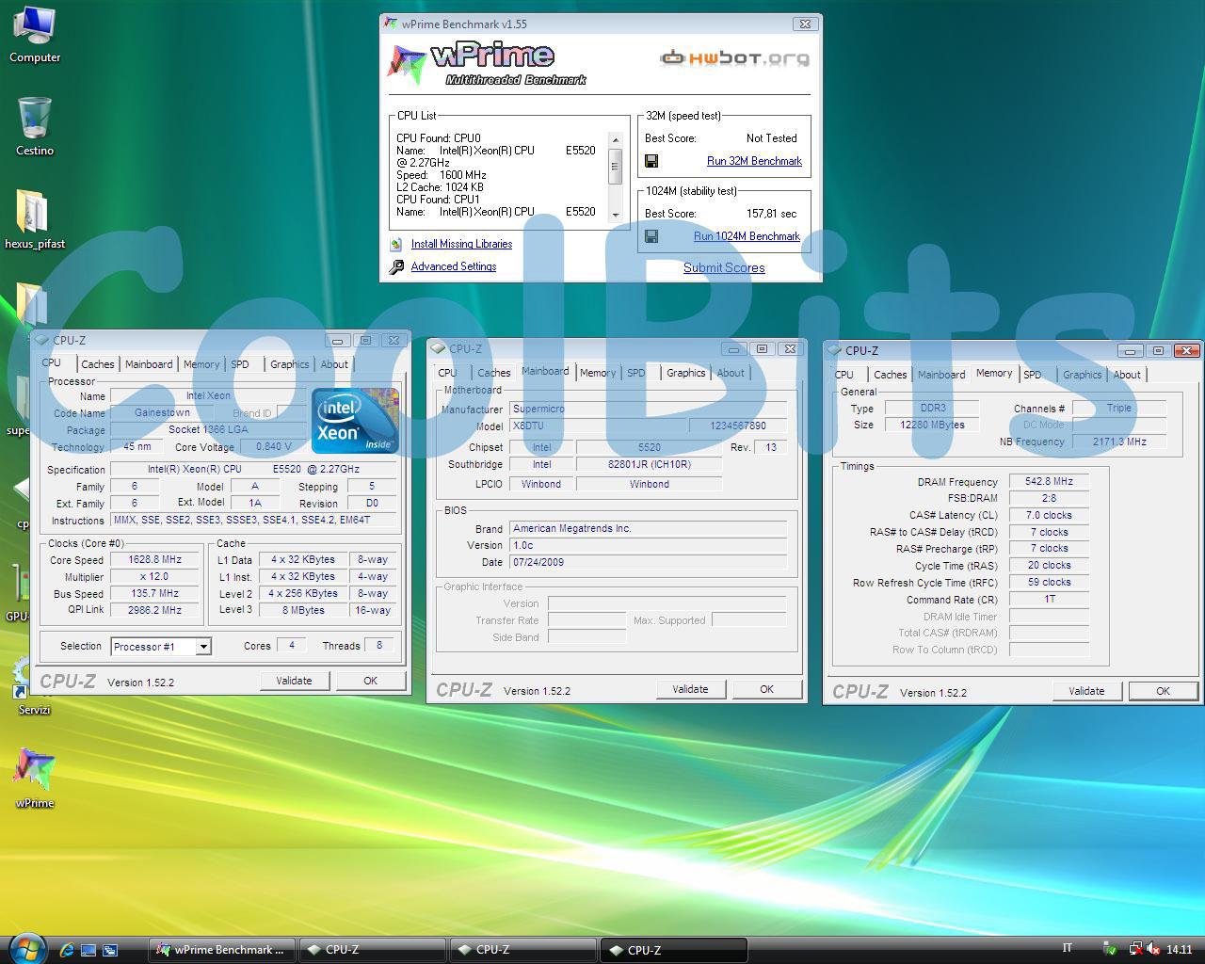The height and width of the screenshot is (964, 1205).
Task: Select CPU tab in right CPU-Z window
Action: tap(843, 375)
